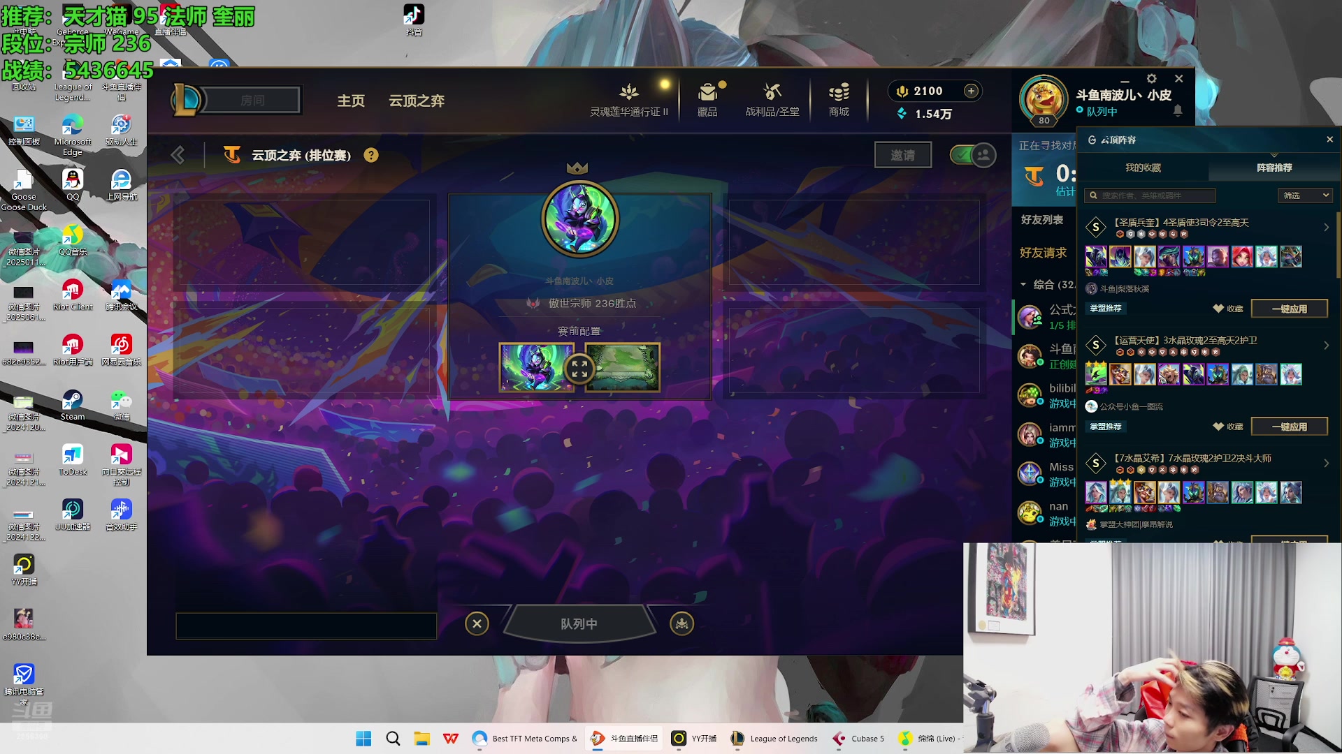The image size is (1342, 754).
Task: Switch to 阵容推荐 tab
Action: (x=1274, y=168)
